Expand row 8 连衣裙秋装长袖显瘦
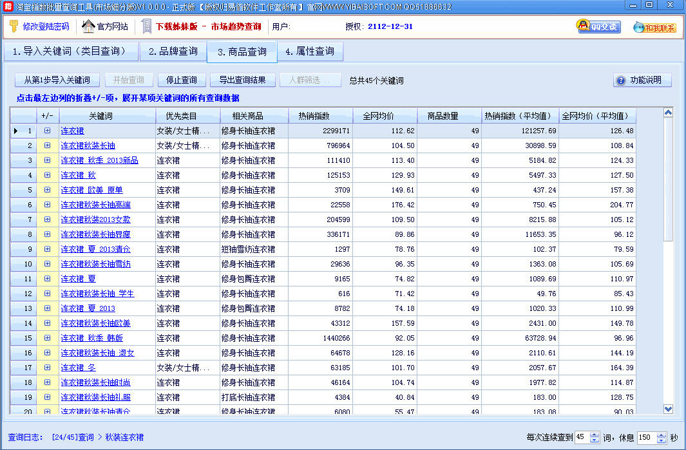Image resolution: width=686 pixels, height=450 pixels. click(47, 234)
